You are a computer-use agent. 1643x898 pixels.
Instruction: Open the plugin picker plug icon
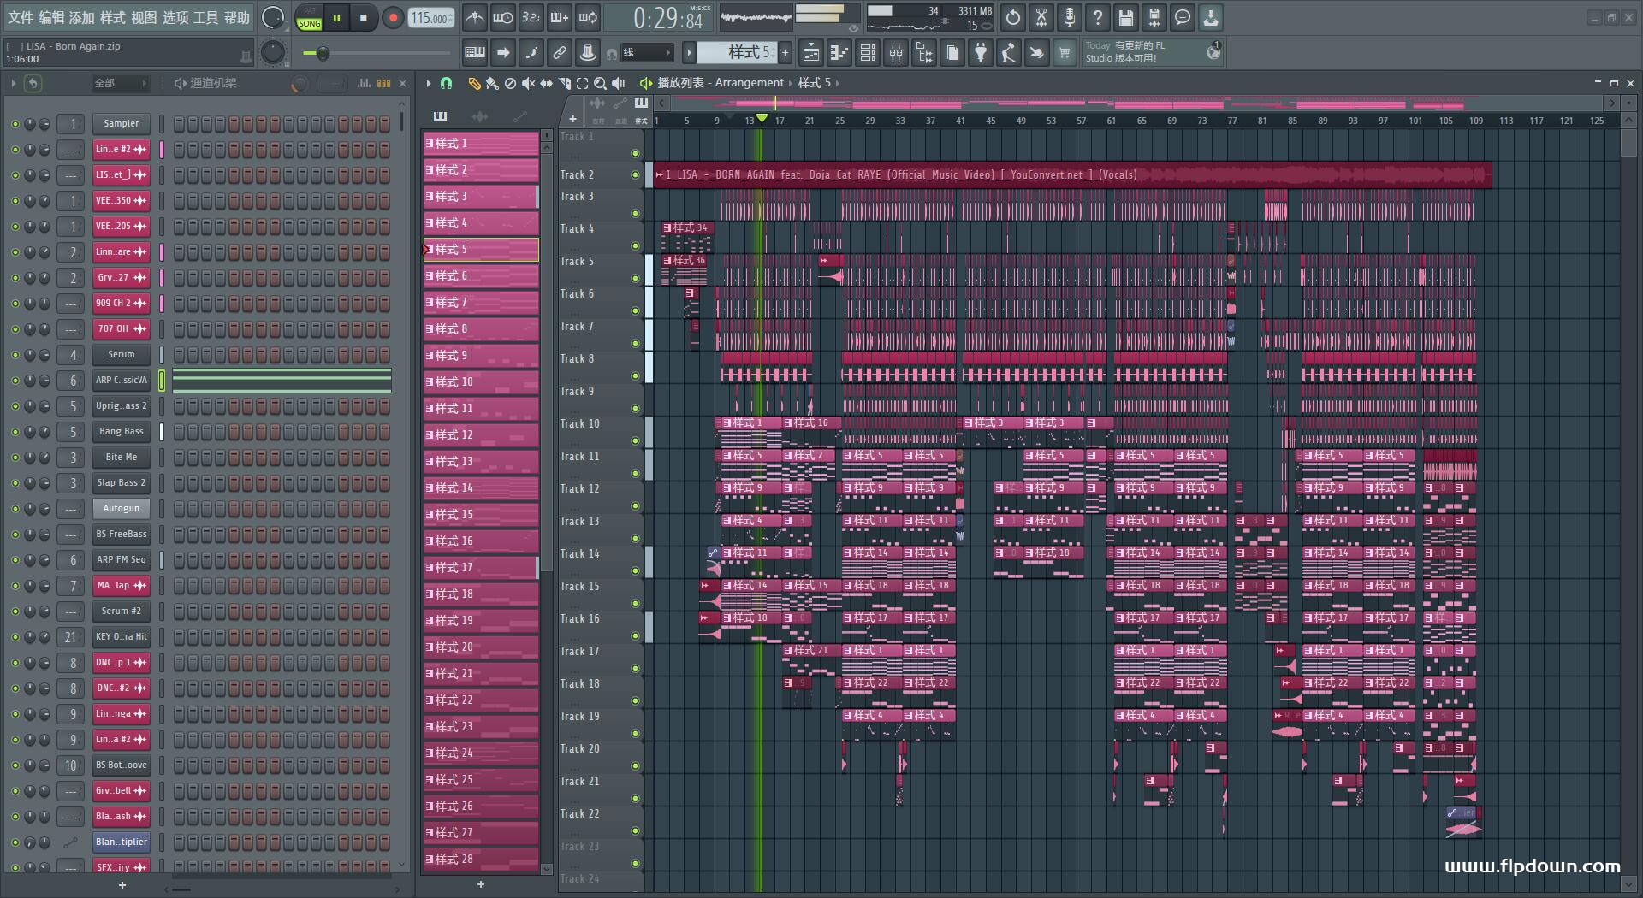coord(981,53)
